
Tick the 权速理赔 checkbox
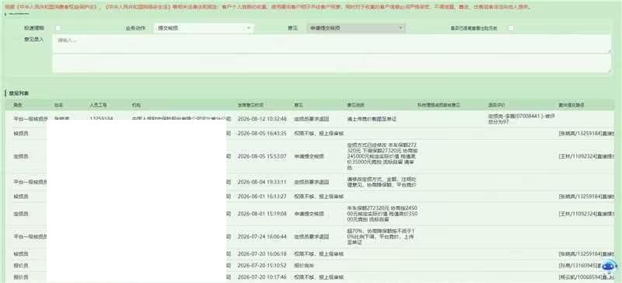58,28
